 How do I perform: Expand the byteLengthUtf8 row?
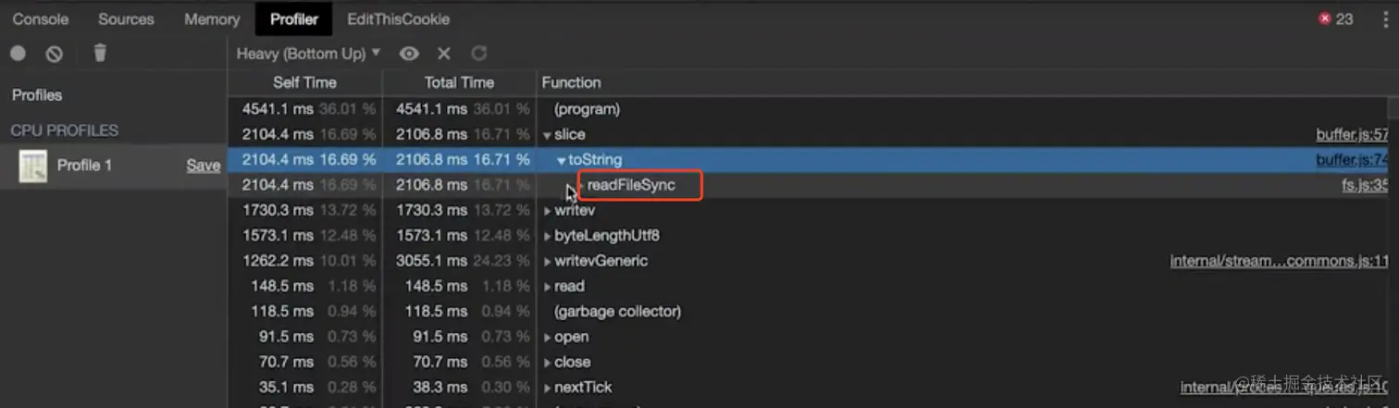click(547, 237)
